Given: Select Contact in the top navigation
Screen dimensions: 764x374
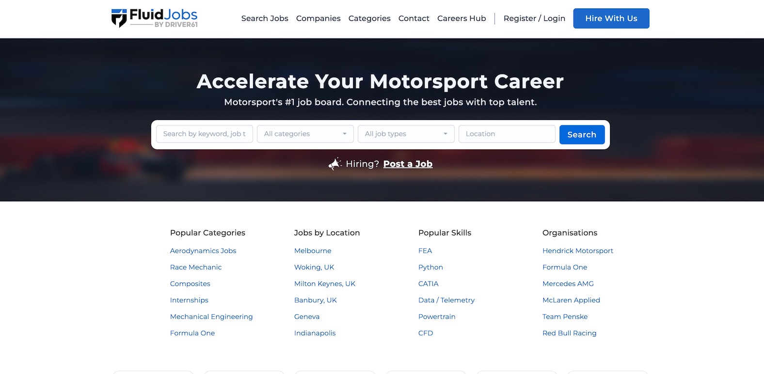Looking at the screenshot, I should pos(414,18).
